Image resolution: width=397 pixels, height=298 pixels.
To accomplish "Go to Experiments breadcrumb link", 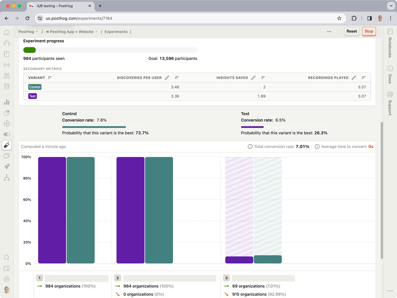I will click(116, 32).
